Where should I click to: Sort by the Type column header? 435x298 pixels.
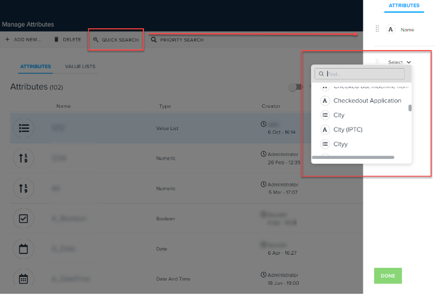pyautogui.click(x=165, y=106)
